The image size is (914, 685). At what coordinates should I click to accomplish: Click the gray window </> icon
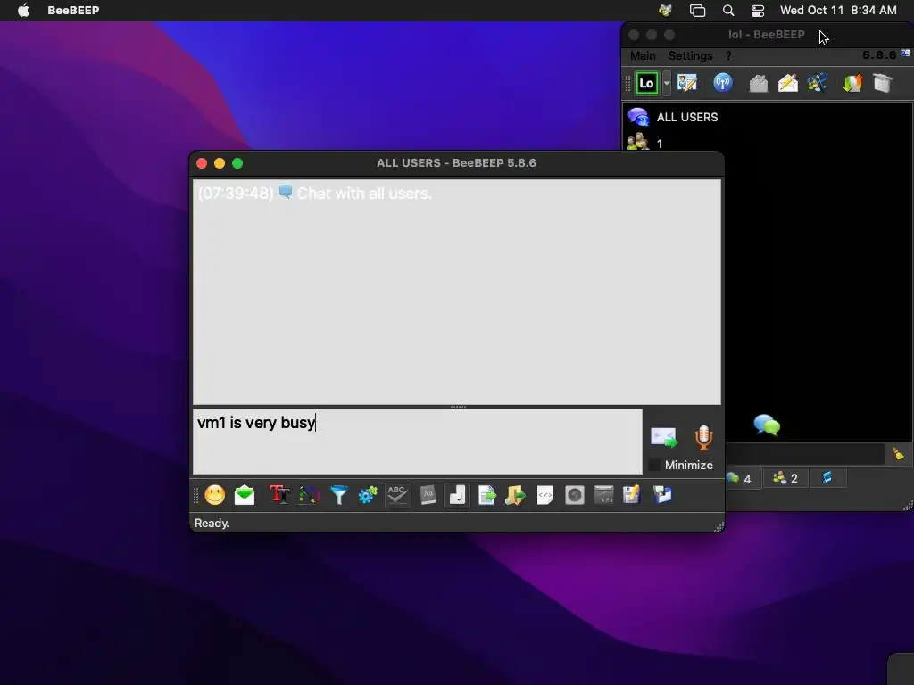click(x=604, y=495)
